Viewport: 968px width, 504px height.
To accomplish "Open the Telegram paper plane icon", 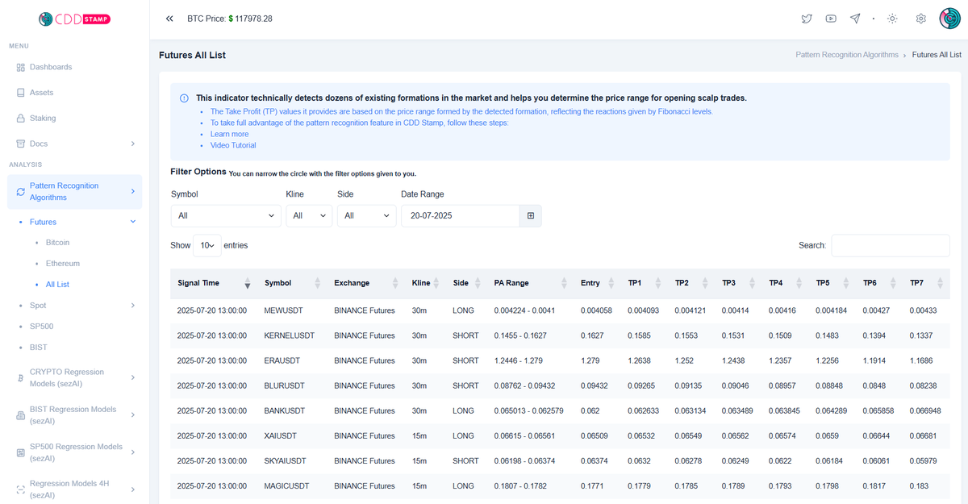I will click(855, 19).
